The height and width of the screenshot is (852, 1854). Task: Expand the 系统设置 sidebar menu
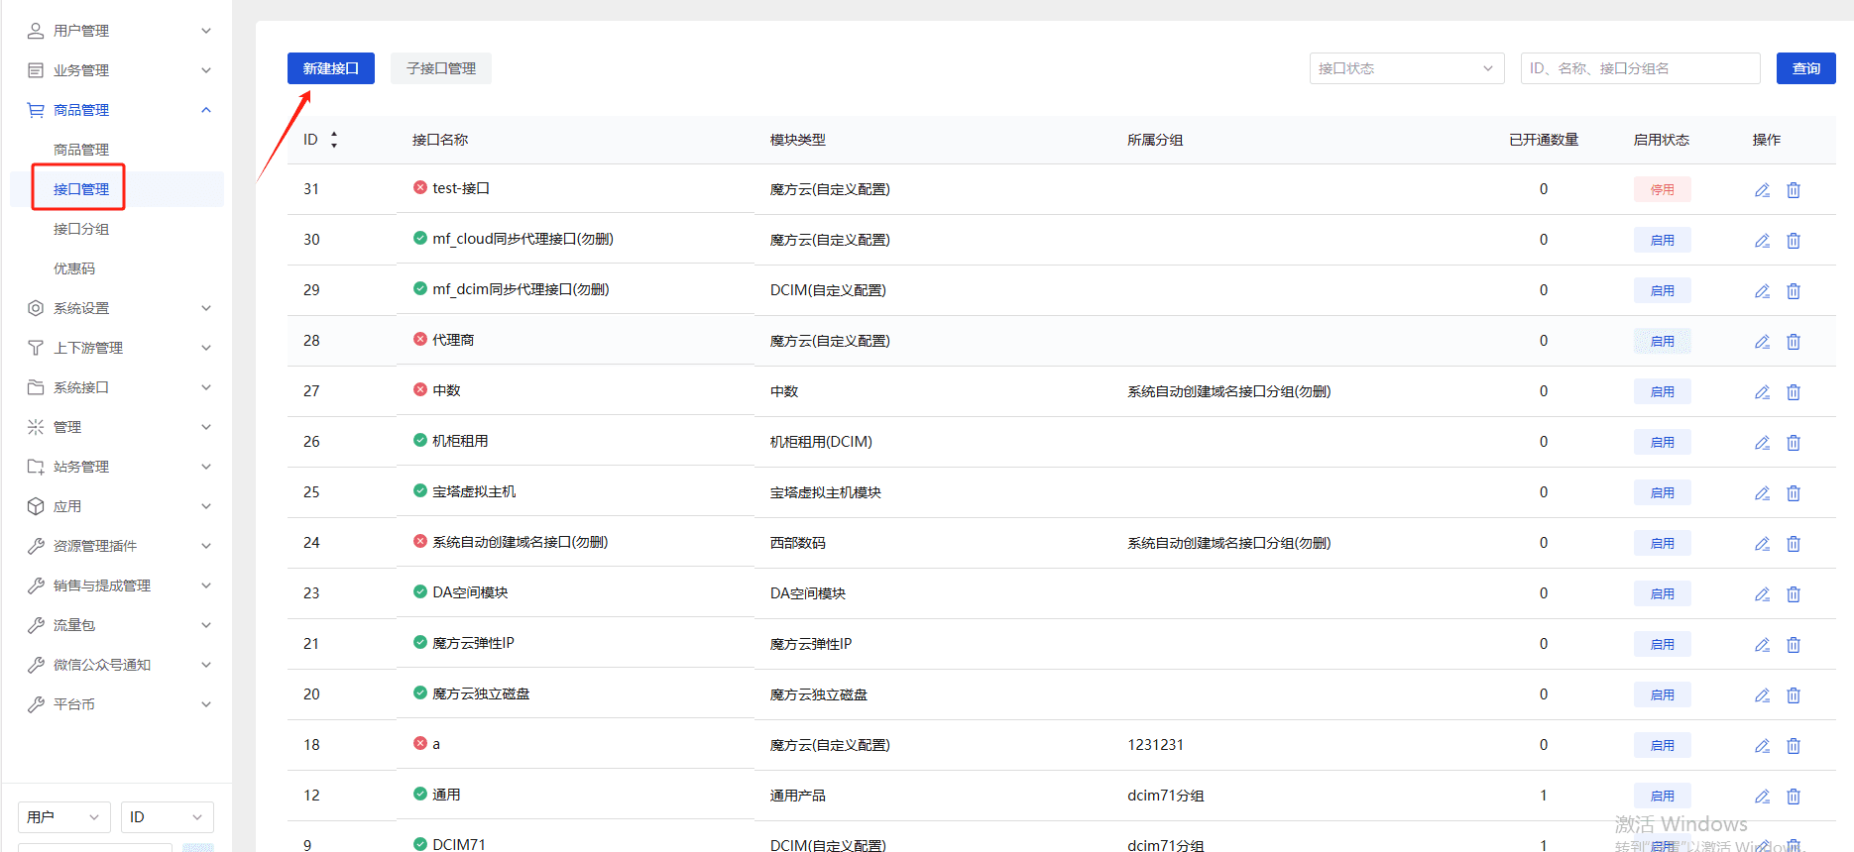[119, 308]
